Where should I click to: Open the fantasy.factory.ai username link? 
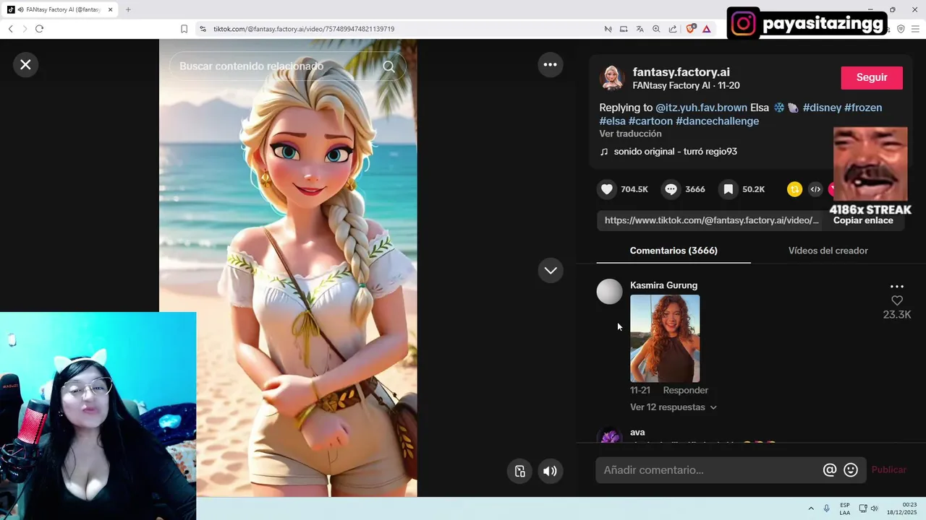click(681, 72)
